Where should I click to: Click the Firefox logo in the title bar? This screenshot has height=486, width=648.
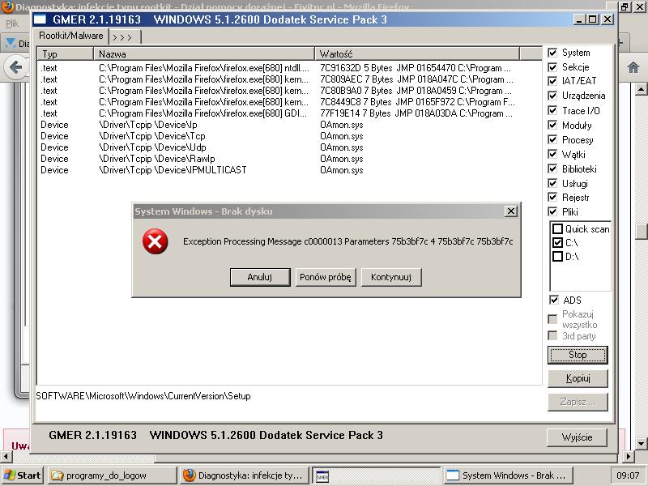pyautogui.click(x=7, y=6)
